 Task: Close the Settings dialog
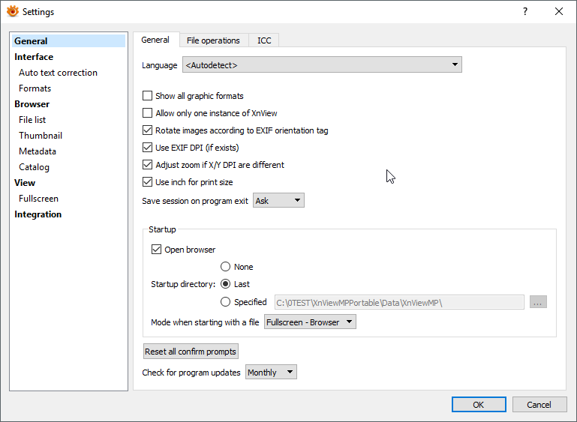tap(558, 11)
